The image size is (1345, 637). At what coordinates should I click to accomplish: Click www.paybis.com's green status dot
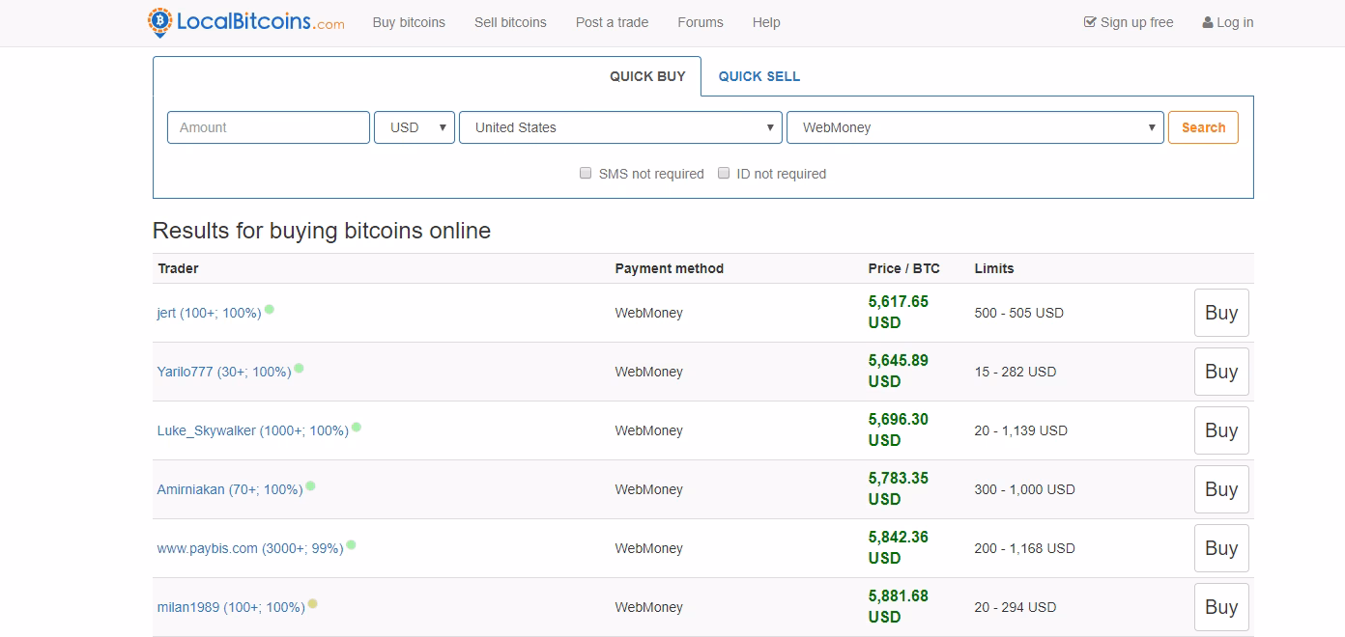352,545
